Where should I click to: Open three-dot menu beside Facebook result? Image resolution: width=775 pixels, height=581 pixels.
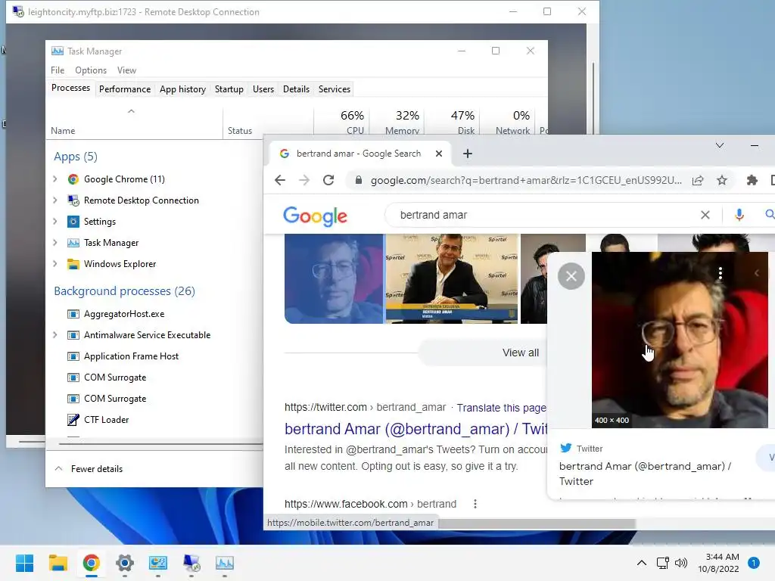(475, 504)
